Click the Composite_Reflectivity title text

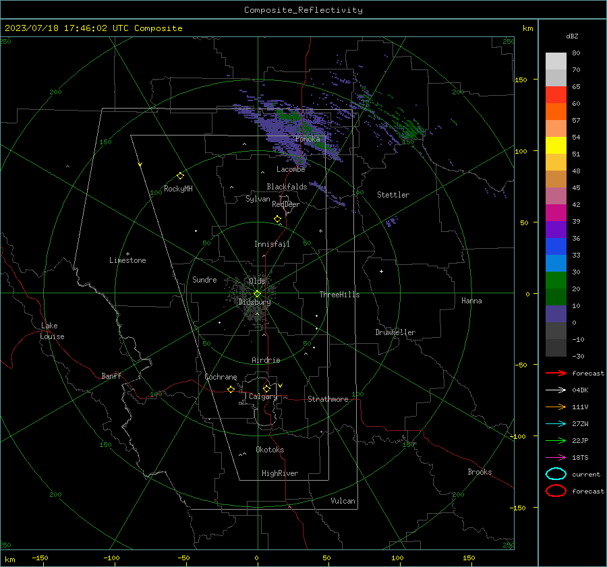(303, 10)
